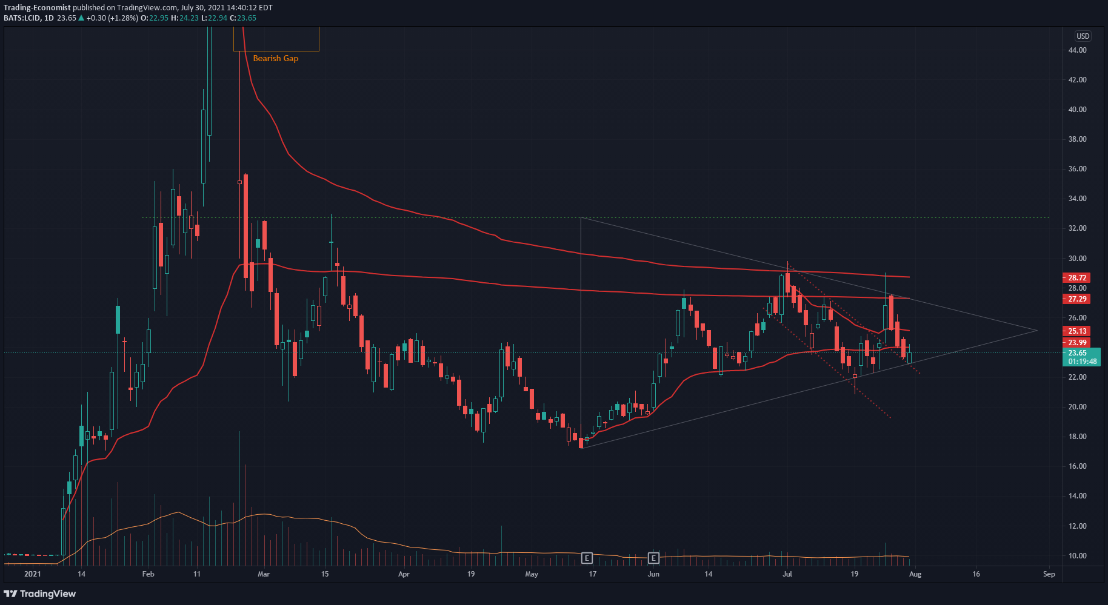The width and height of the screenshot is (1108, 605).
Task: Click the 25.13 moving average price tag
Action: pyautogui.click(x=1076, y=331)
